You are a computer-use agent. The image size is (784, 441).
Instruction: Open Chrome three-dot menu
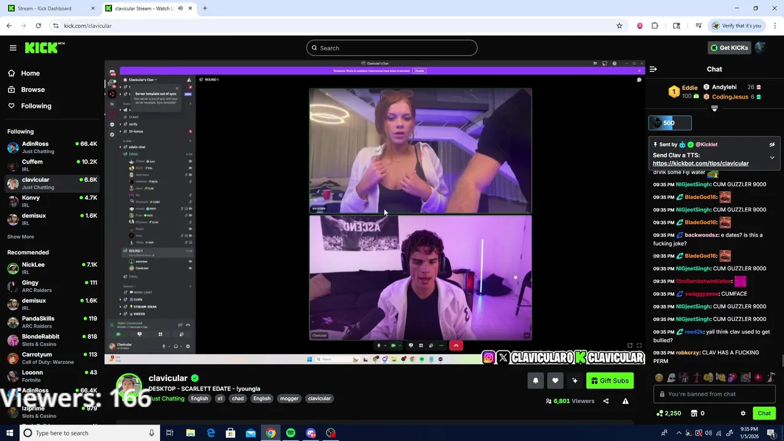pos(775,26)
